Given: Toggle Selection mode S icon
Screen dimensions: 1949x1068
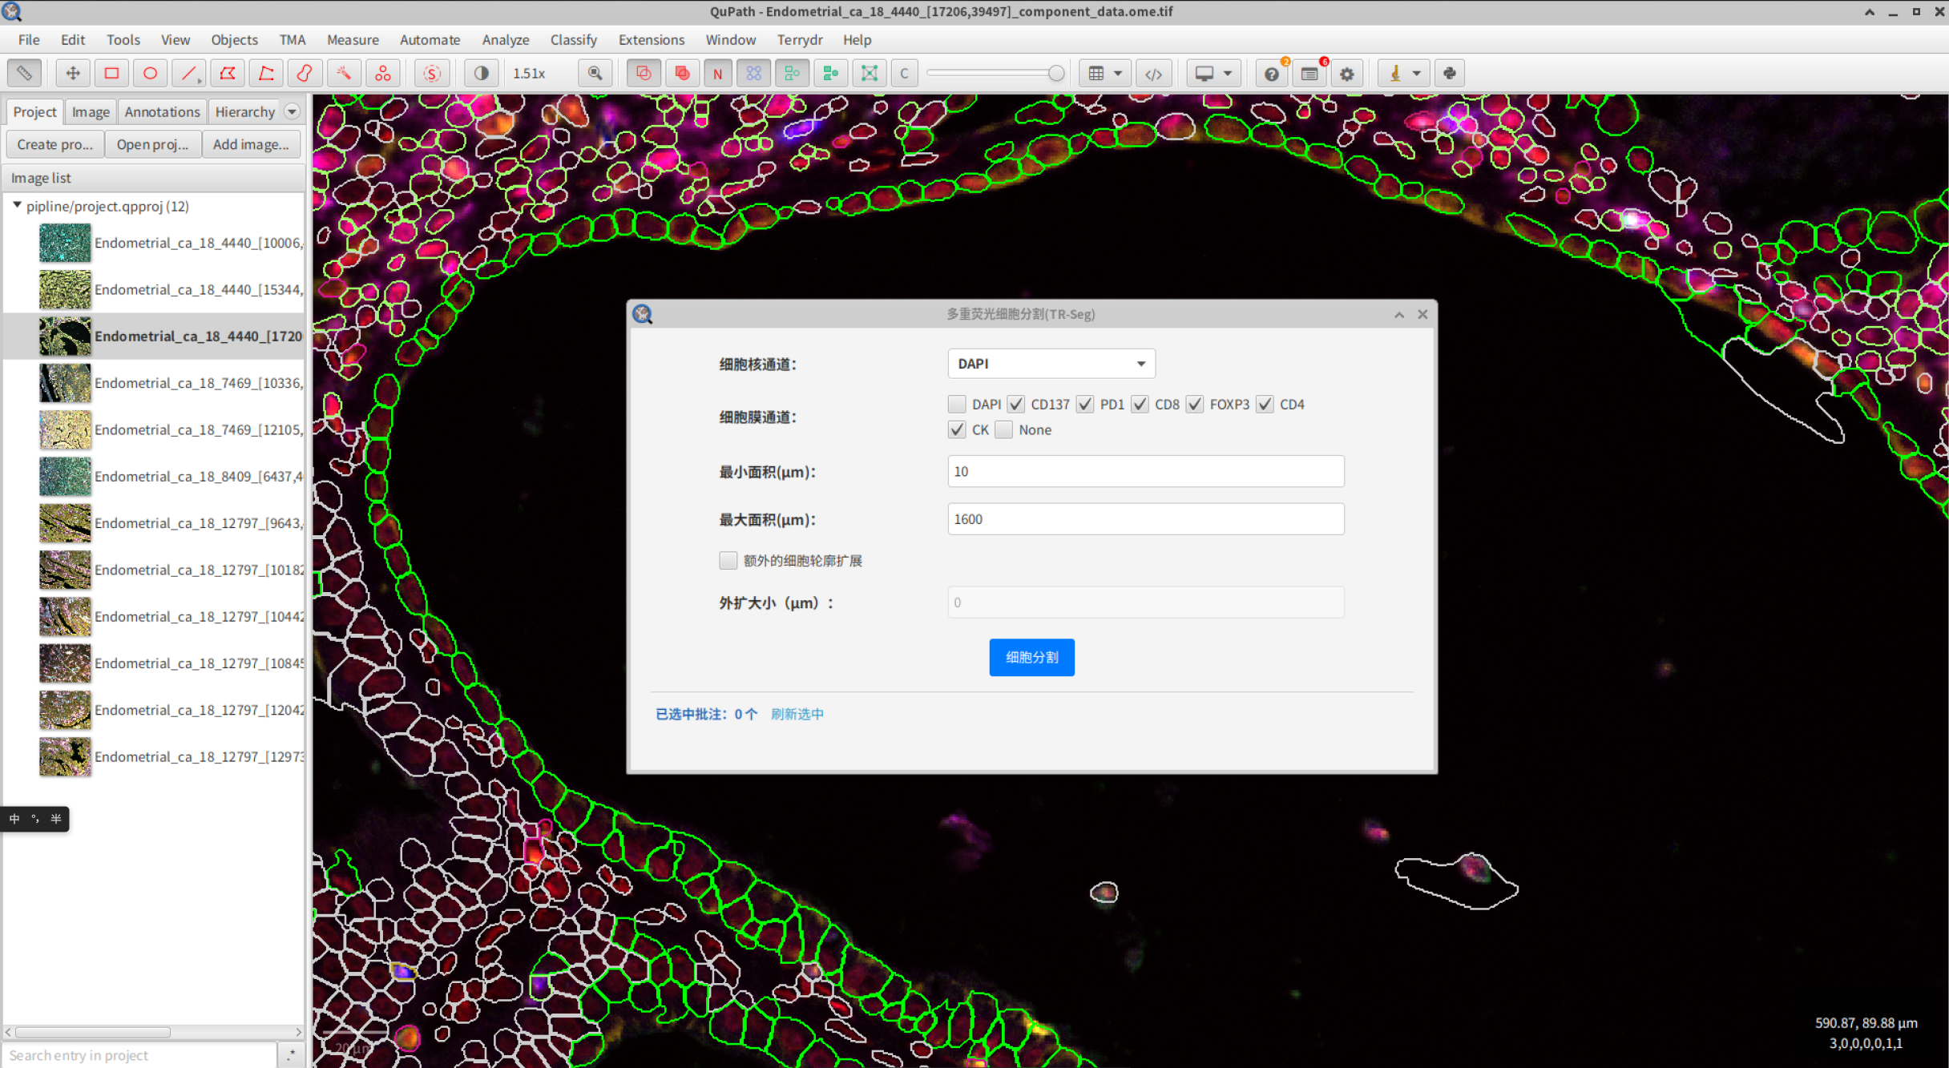Looking at the screenshot, I should [x=432, y=74].
